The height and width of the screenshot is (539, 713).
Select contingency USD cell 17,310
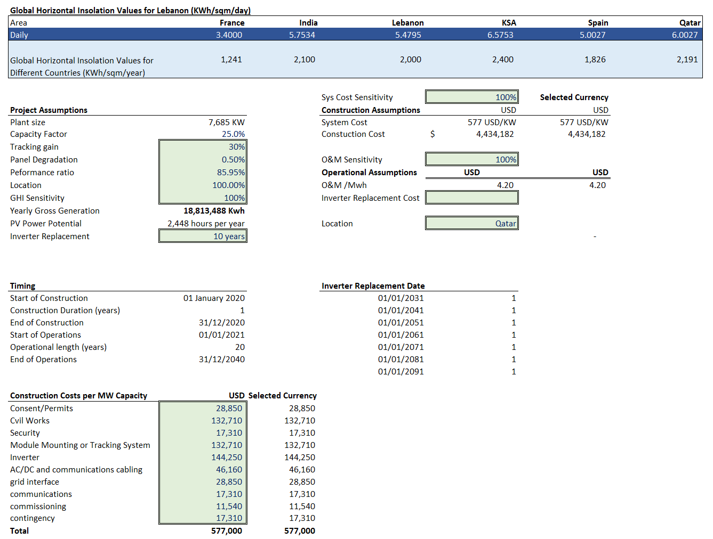click(203, 518)
